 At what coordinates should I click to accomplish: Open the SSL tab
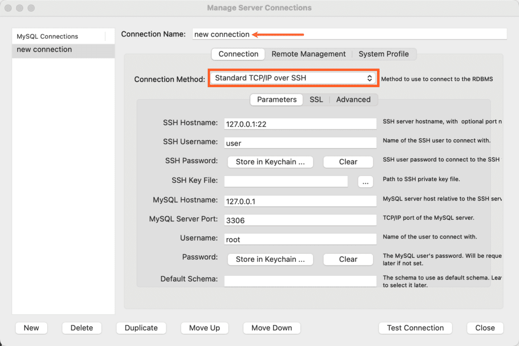316,100
